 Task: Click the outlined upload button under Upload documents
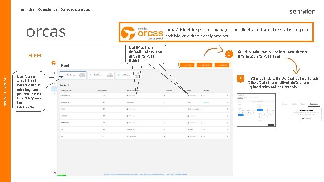click(306, 118)
